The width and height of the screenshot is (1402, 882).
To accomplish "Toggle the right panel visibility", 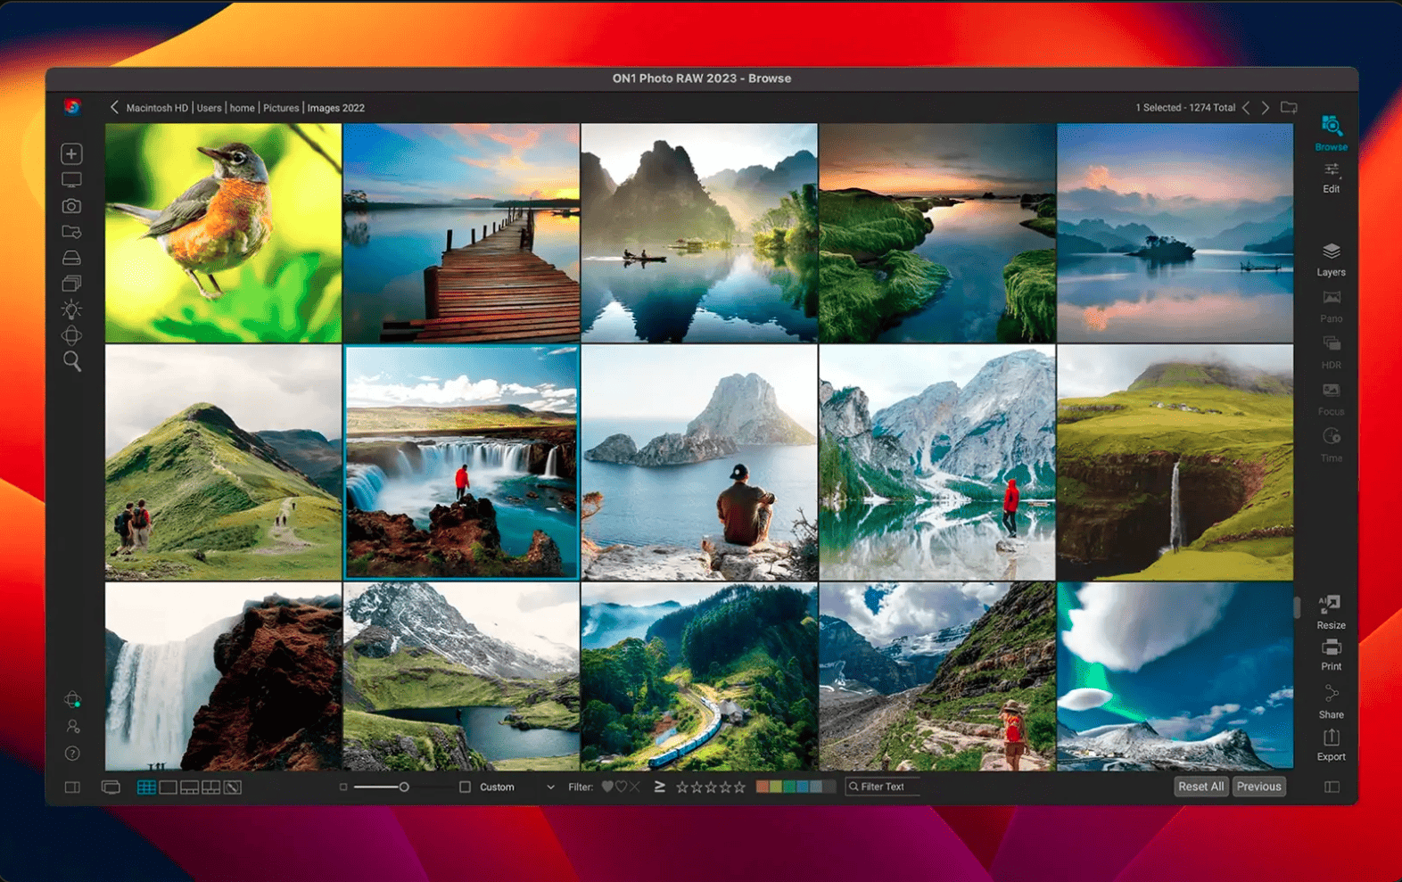I will [1332, 787].
